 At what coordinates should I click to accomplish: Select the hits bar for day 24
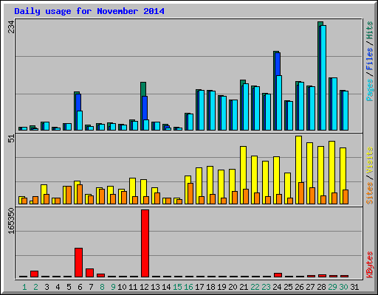[275, 91]
